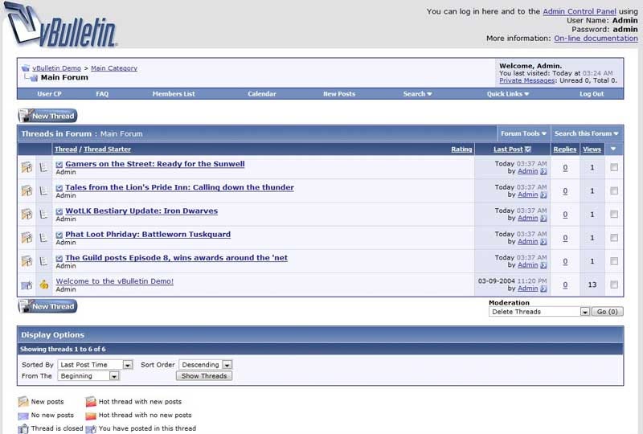Sort by the Views column header
The image size is (643, 434).
(592, 149)
